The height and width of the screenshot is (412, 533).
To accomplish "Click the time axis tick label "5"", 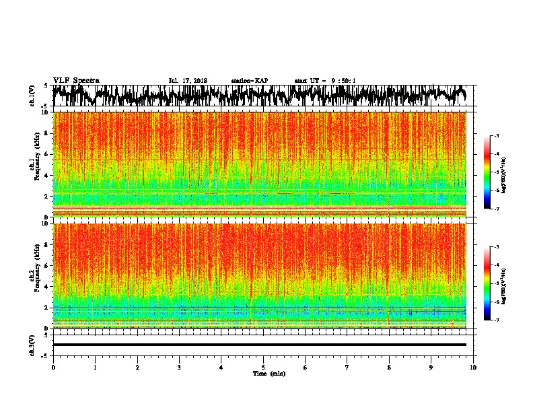I will [x=263, y=368].
